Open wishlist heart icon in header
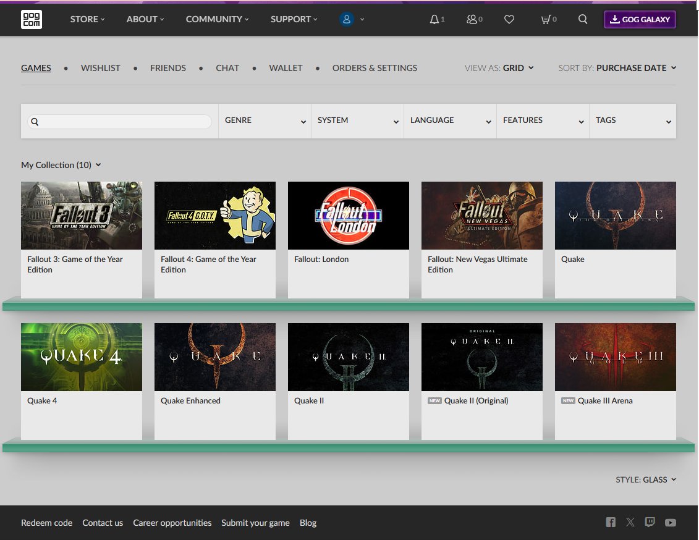Screen dimensions: 699x540 [509, 19]
